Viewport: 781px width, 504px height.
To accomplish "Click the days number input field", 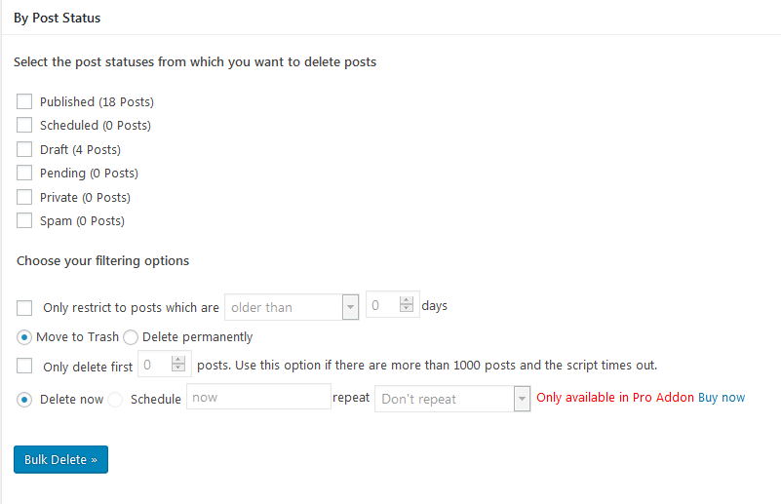I will (383, 306).
